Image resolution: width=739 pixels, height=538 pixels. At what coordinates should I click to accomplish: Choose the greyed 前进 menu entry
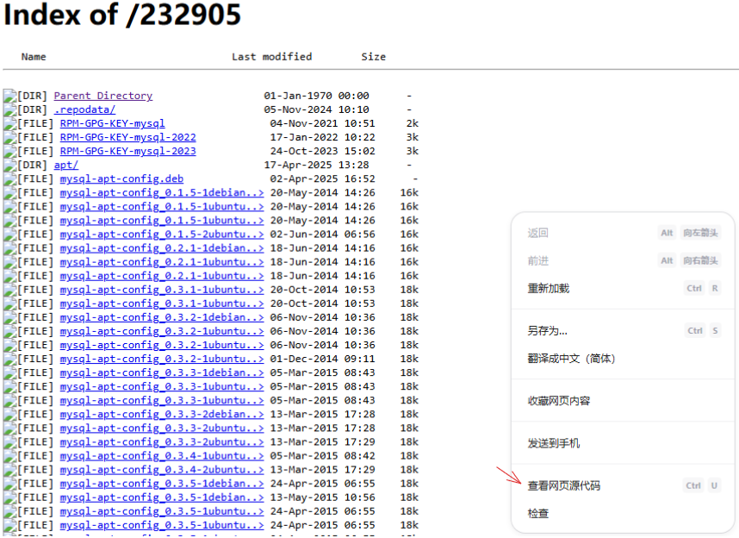coord(623,260)
